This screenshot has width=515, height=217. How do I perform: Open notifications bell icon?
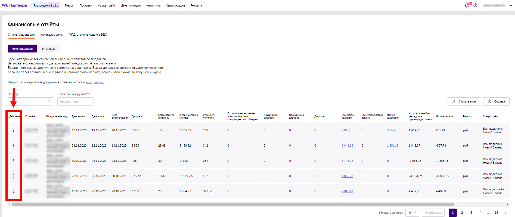[467, 5]
